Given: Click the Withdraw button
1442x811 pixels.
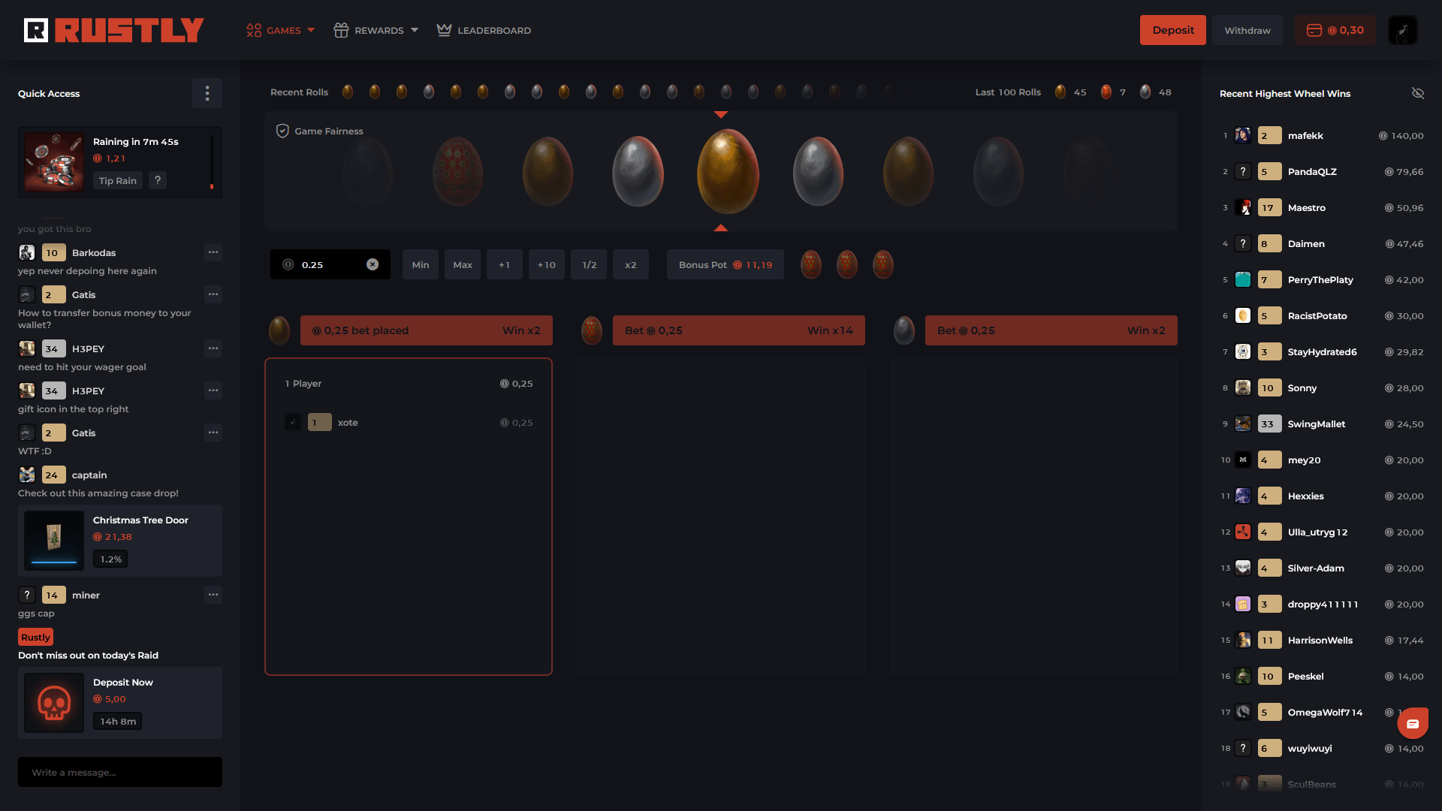Looking at the screenshot, I should coord(1247,30).
